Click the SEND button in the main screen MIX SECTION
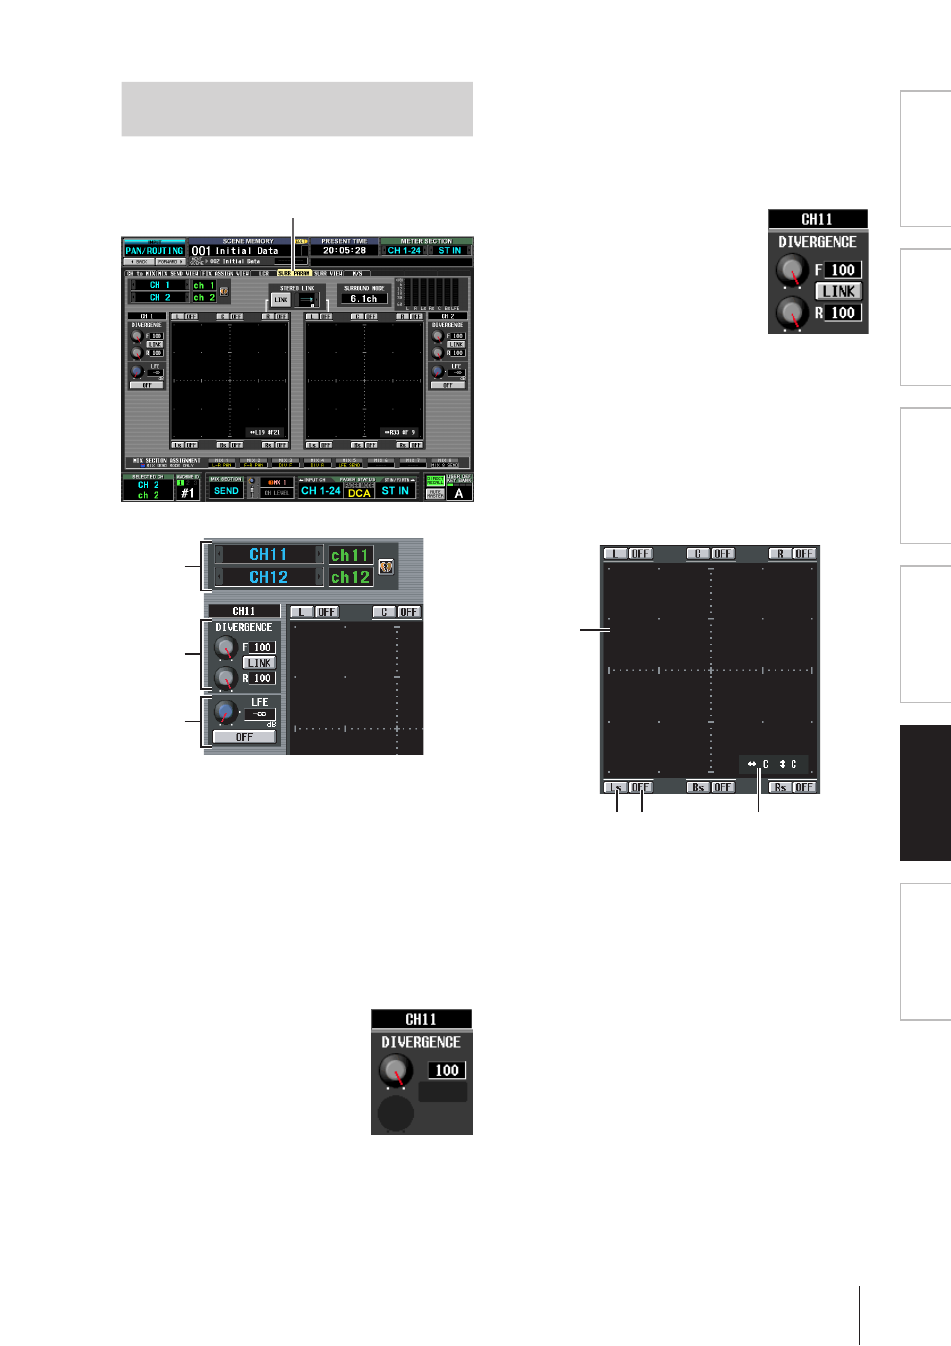 tap(226, 490)
